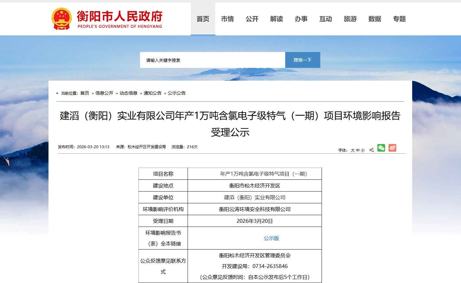Open the 解读 navigation menu
Image resolution: width=461 pixels, height=283 pixels.
(276, 19)
